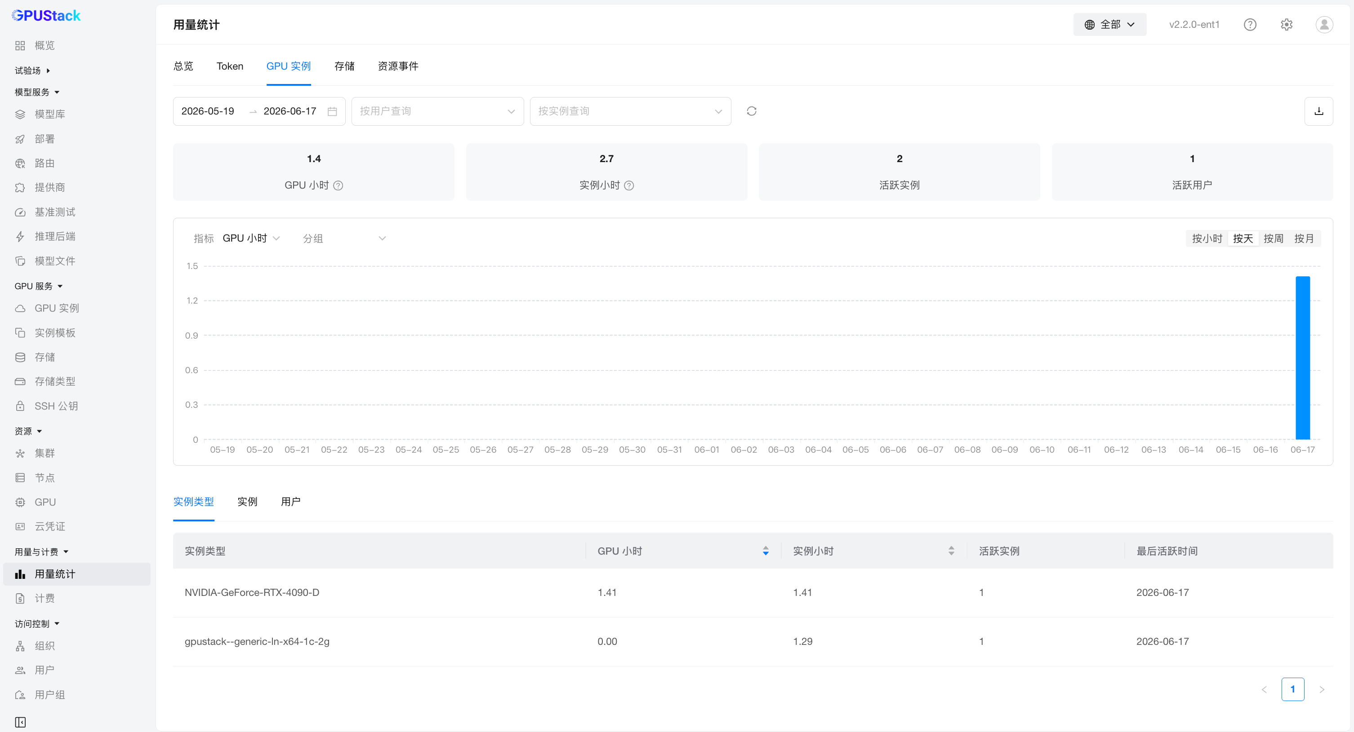Click the refresh icon beside instance query

(751, 111)
